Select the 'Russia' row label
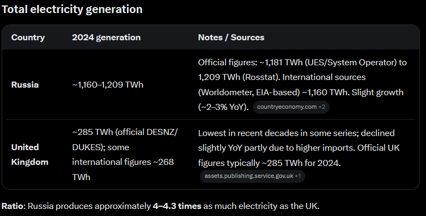The height and width of the screenshot is (216, 426). [25, 85]
